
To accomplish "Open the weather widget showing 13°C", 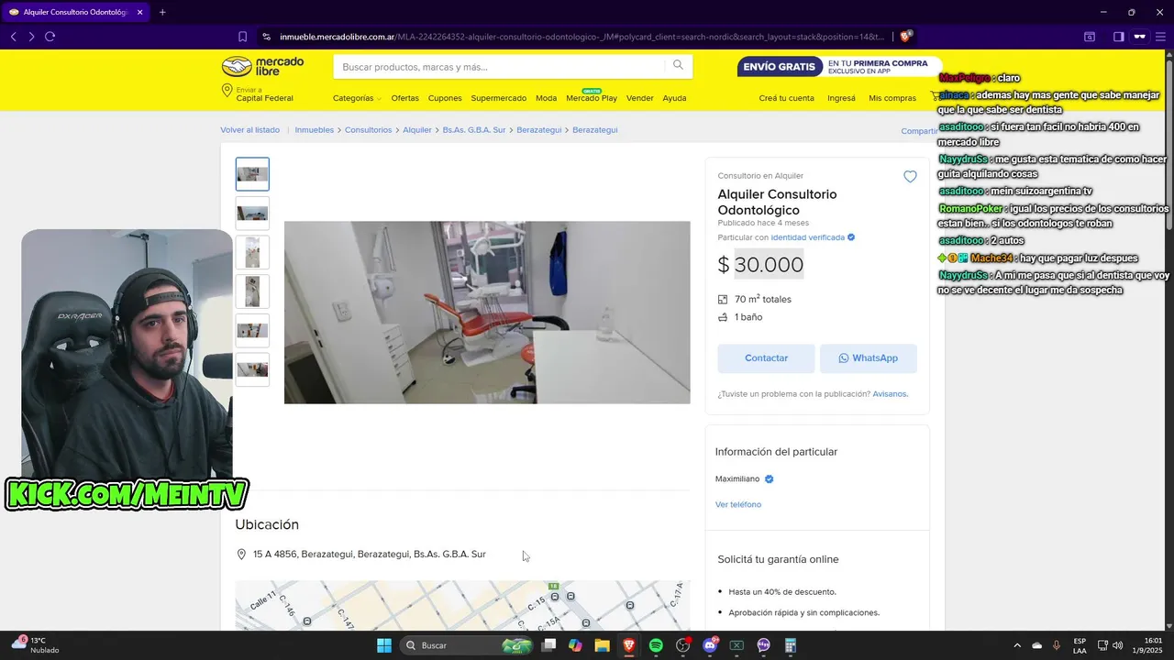I will coord(37,645).
